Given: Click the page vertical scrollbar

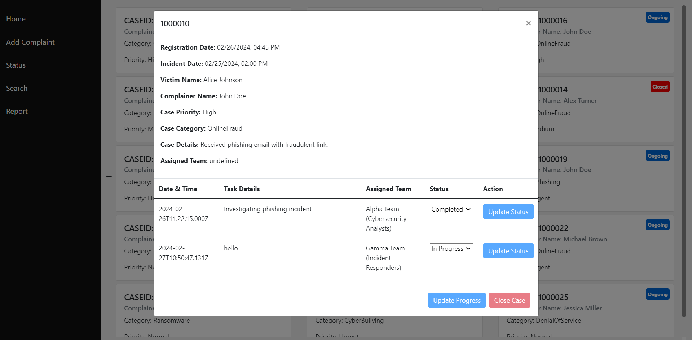Looking at the screenshot, I should tap(684, 161).
